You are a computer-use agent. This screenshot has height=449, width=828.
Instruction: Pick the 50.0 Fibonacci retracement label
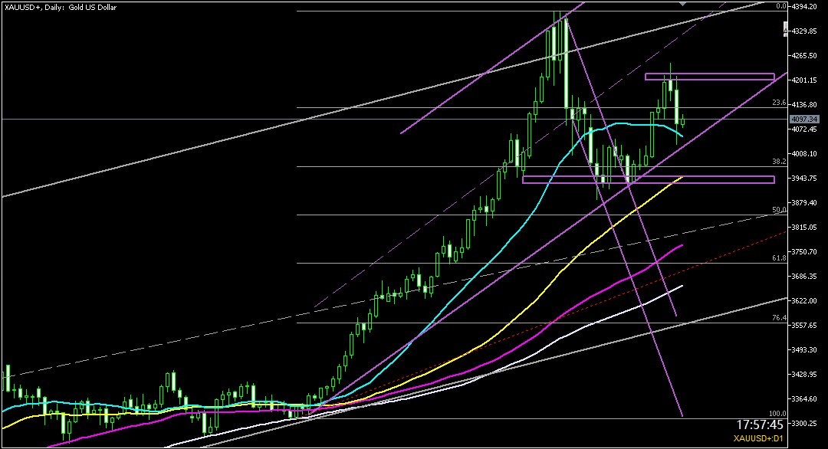779,210
